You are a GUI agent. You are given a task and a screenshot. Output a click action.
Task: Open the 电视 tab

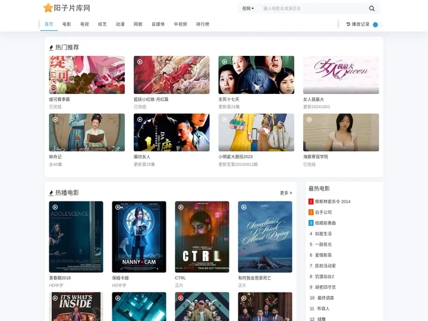[x=84, y=24]
